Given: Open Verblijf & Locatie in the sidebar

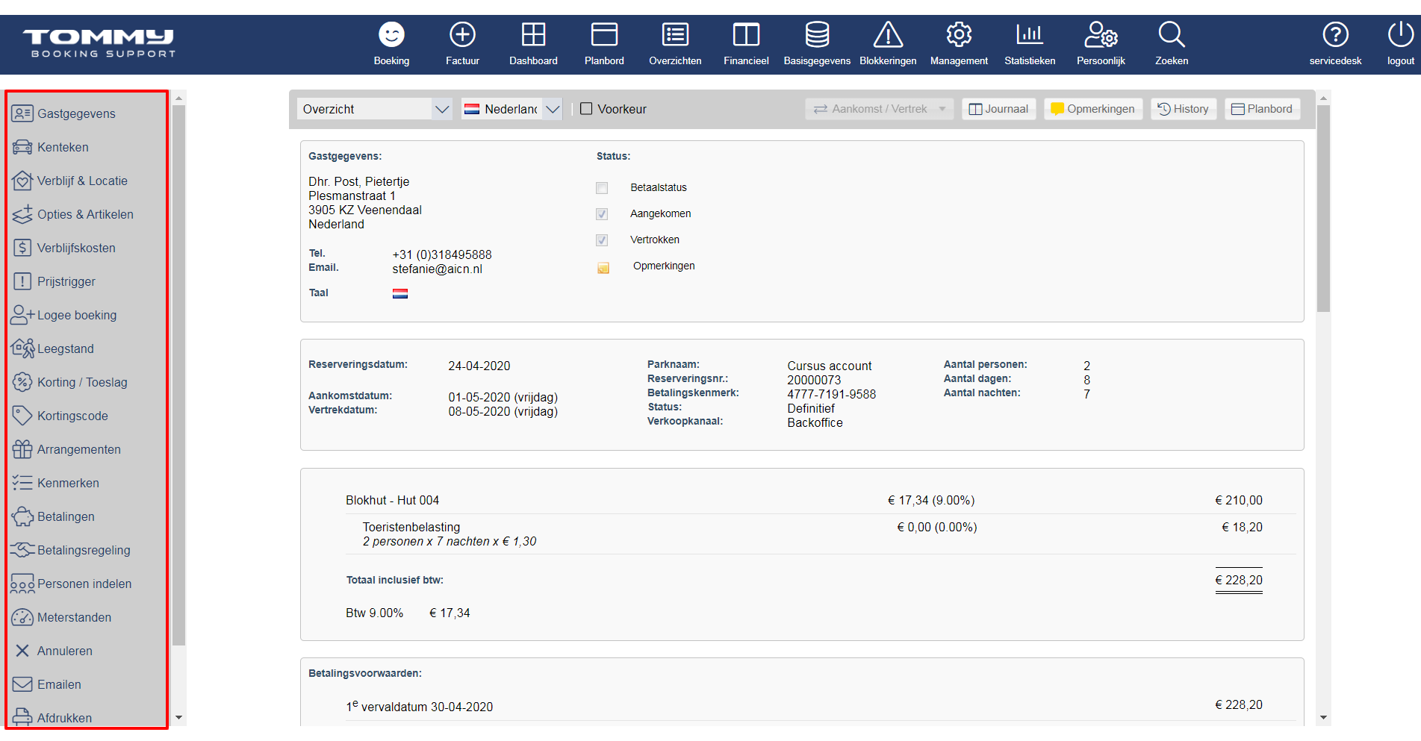Looking at the screenshot, I should pyautogui.click(x=82, y=181).
